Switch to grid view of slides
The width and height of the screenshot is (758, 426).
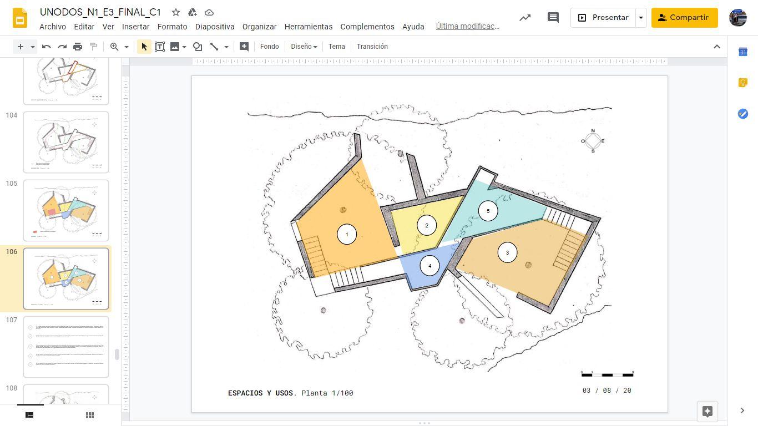[90, 415]
